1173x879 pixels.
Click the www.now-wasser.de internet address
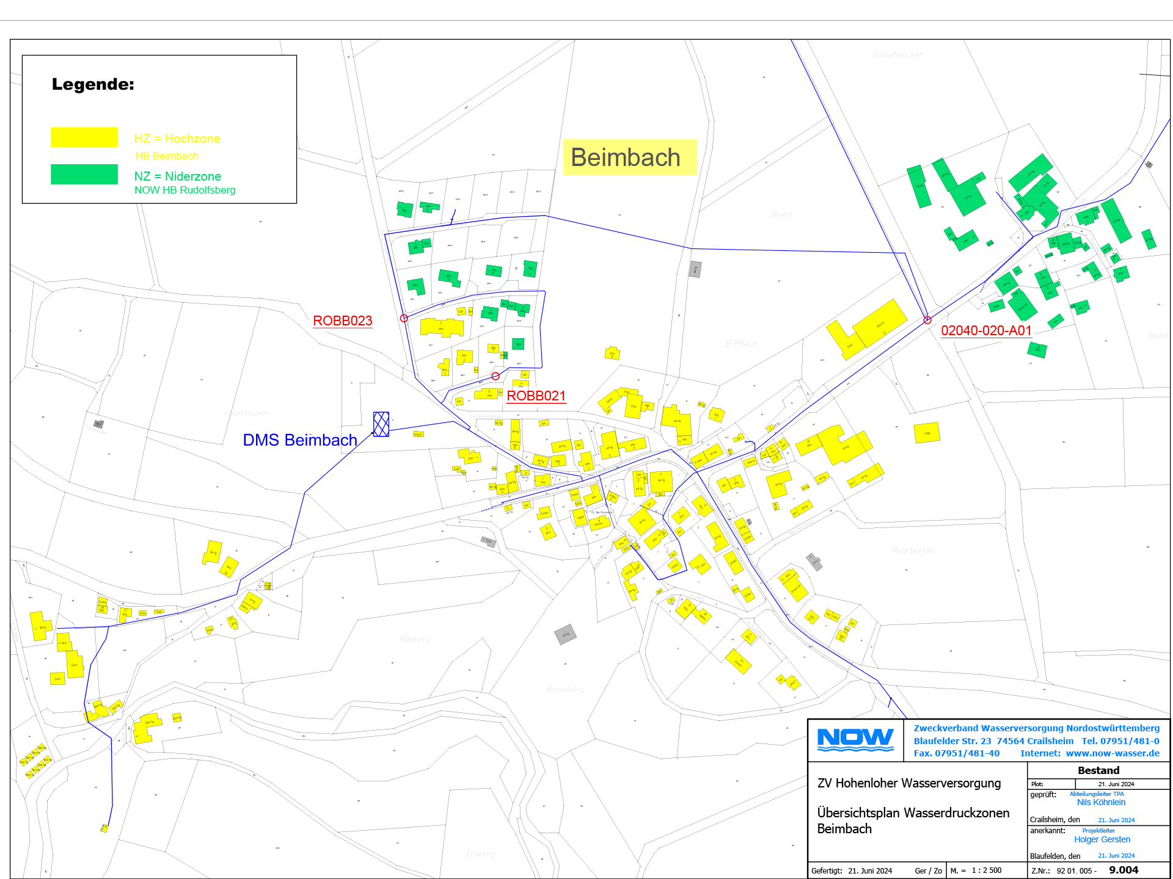click(1113, 753)
